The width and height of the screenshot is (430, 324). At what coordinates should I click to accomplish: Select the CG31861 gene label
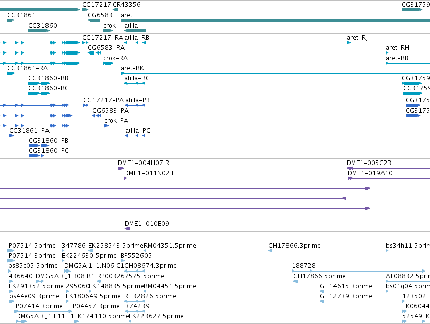pos(21,15)
